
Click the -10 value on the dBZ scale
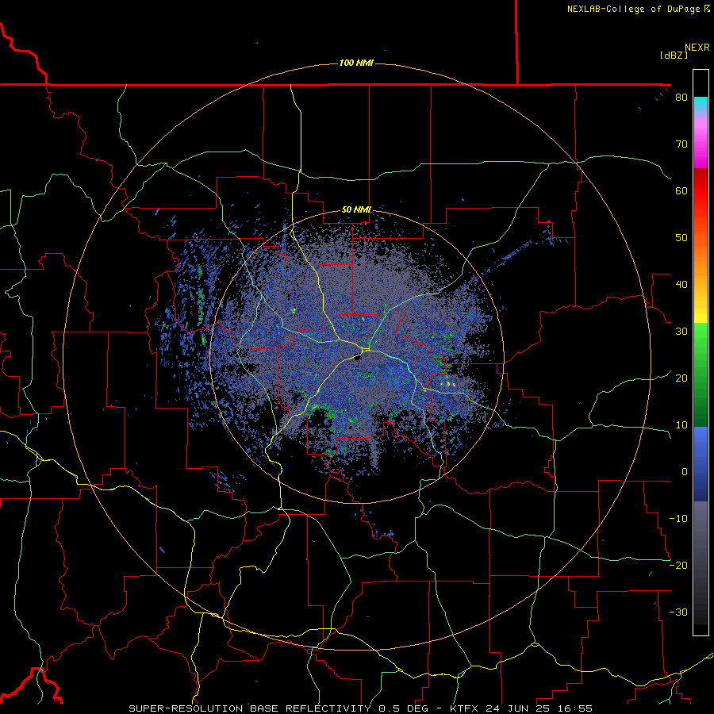(678, 519)
